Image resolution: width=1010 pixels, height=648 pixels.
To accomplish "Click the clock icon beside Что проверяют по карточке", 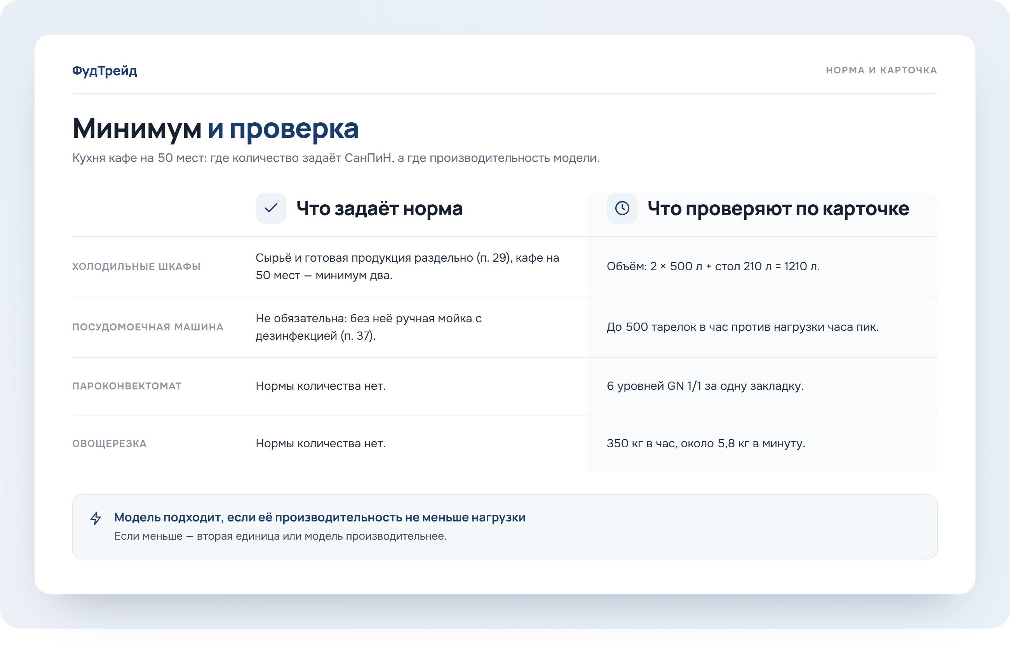I will point(622,208).
